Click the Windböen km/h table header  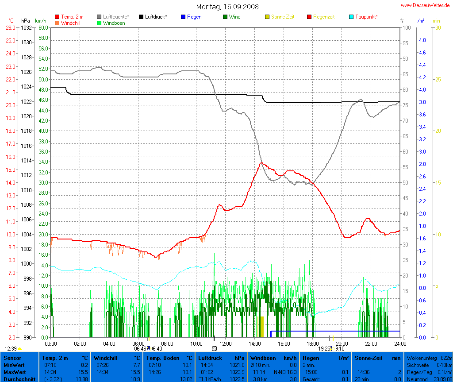point(273,358)
